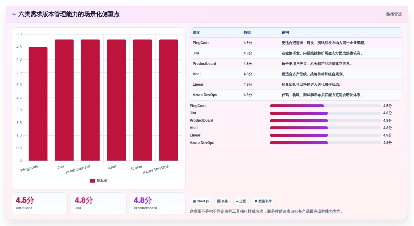The height and width of the screenshot is (226, 414).
Task: Click the Linear progress bar
Action: [x=325, y=135]
